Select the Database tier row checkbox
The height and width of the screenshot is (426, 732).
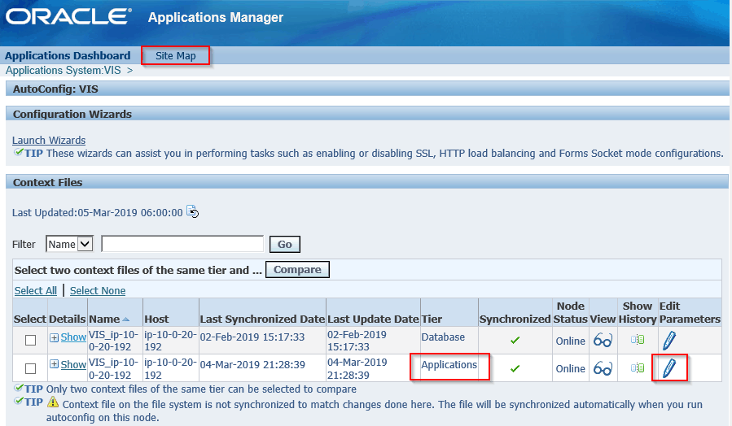pos(30,341)
